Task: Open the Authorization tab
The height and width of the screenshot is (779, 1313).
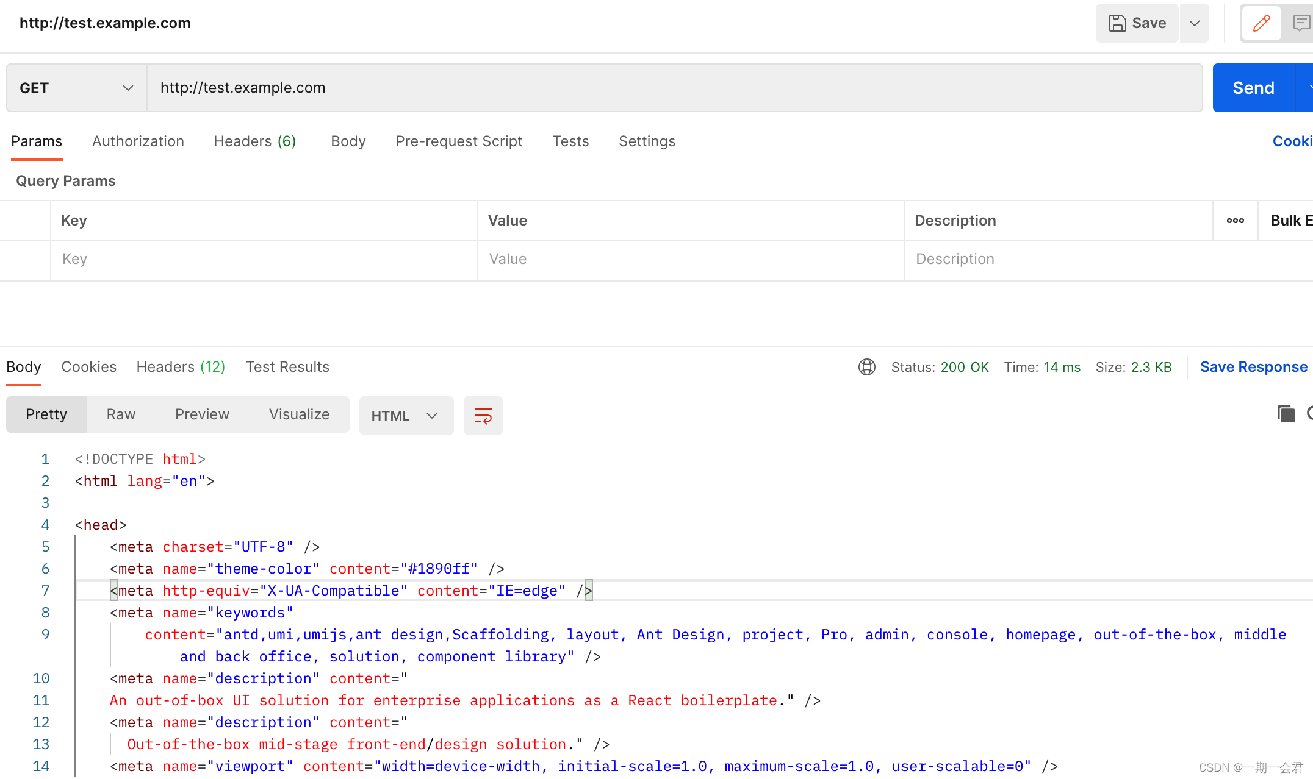Action: [138, 141]
